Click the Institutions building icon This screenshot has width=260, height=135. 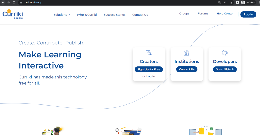click(187, 53)
